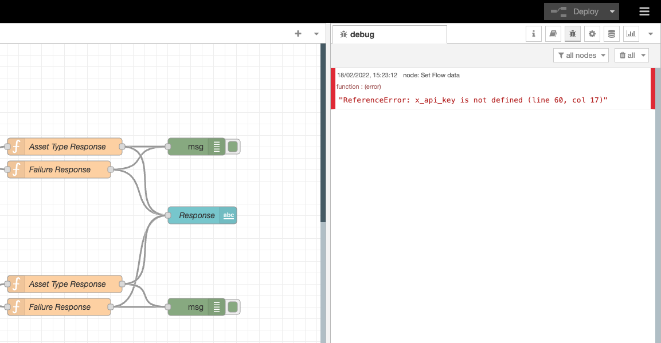The image size is (661, 343).
Task: Select the lower msg debug node
Action: (197, 307)
